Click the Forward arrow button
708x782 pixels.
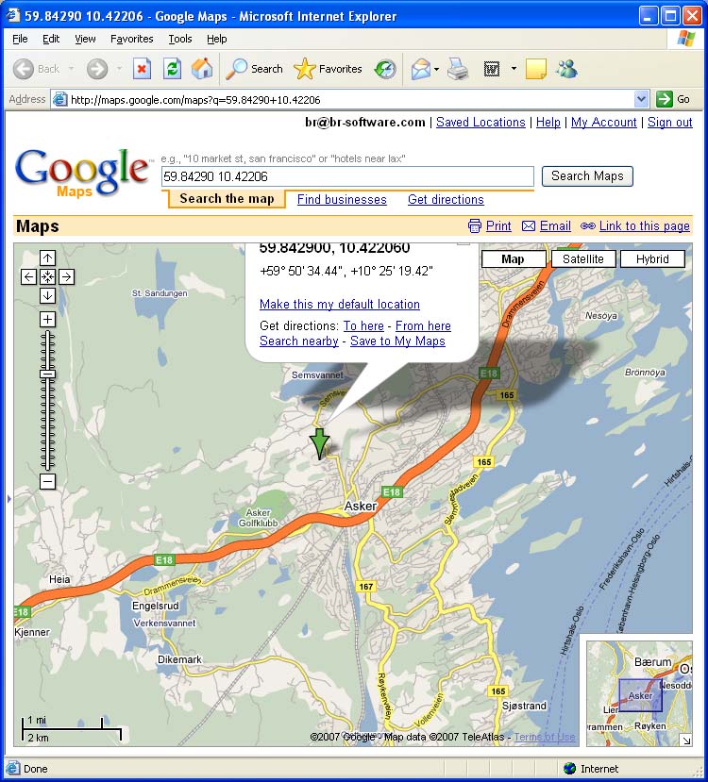click(x=97, y=69)
